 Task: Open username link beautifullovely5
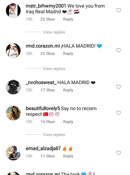43,108
